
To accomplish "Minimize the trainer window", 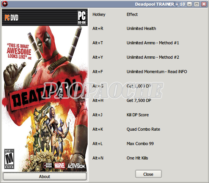I will [189, 4].
